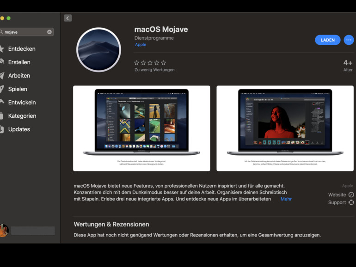The width and height of the screenshot is (356, 267).
Task: Open the Apple developer link
Action: click(x=141, y=44)
